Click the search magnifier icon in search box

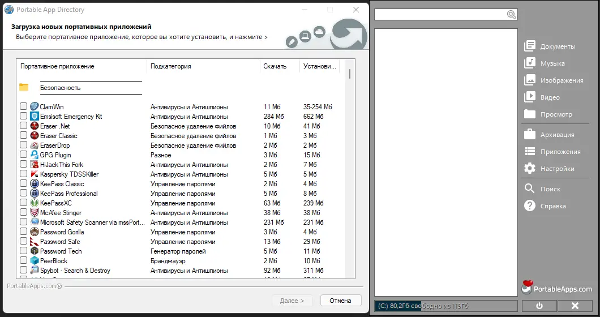point(512,15)
